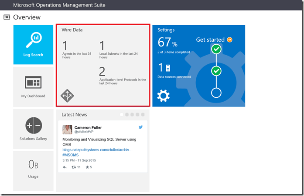Viewport: 304px width, 196px height.
Task: Click the reply arrow under the tweet
Action: click(65, 167)
